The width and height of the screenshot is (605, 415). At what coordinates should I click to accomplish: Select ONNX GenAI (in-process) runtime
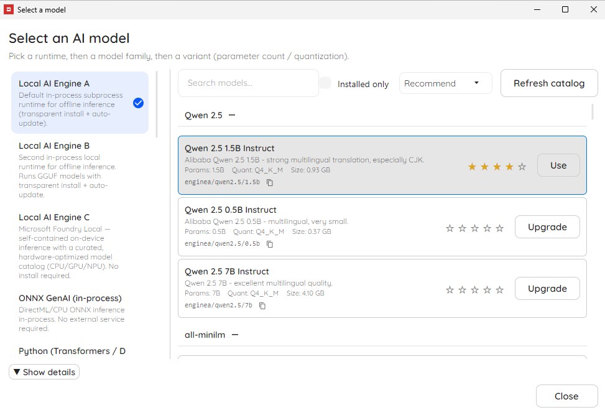(80, 313)
